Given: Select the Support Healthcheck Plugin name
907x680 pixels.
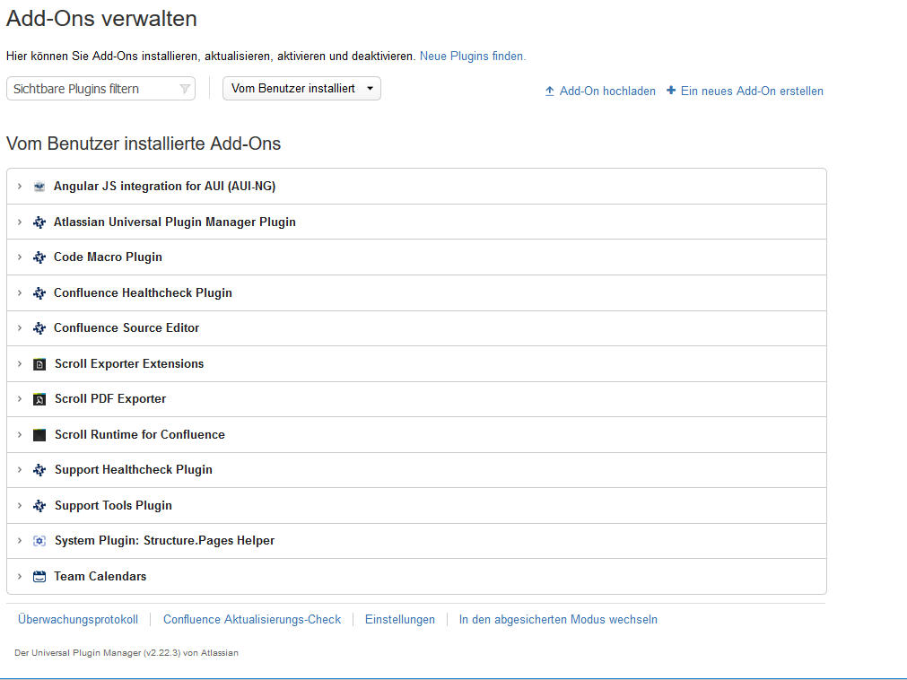Looking at the screenshot, I should (134, 470).
